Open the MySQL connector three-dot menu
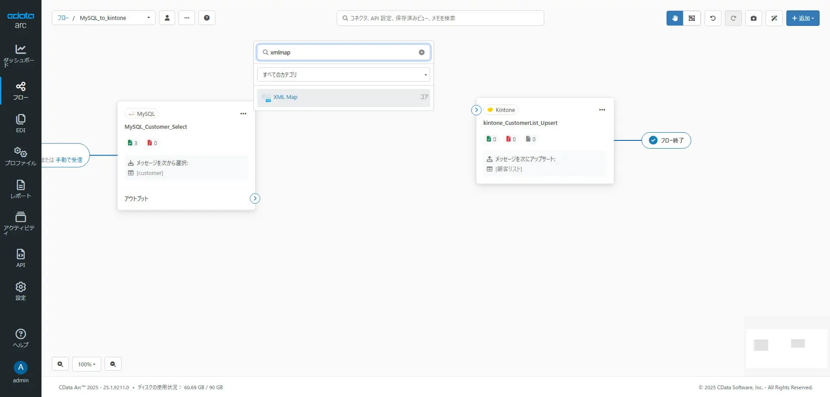The image size is (830, 397). coord(243,114)
